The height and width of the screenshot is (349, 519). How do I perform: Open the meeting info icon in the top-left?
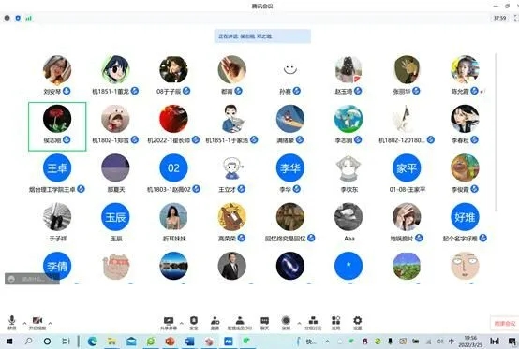tap(7, 18)
